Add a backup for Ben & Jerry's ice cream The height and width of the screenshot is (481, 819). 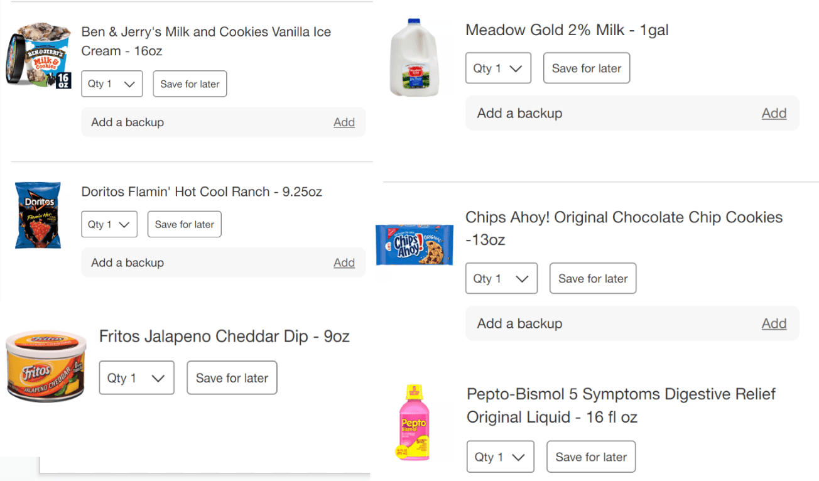pos(344,122)
